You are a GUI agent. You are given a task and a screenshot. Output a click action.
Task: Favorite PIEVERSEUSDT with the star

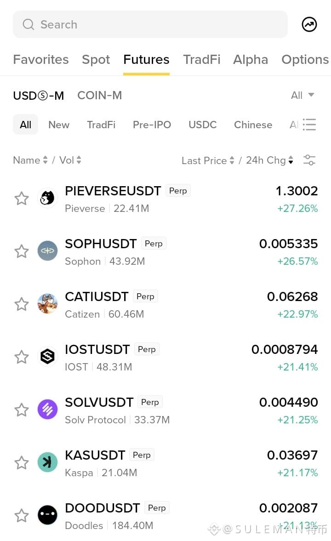click(22, 199)
